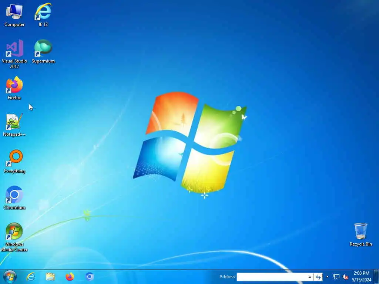Open the clock showing 2:08 PM

click(x=361, y=277)
